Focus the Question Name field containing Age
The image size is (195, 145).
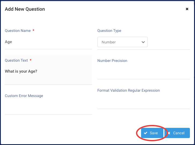tap(48, 42)
